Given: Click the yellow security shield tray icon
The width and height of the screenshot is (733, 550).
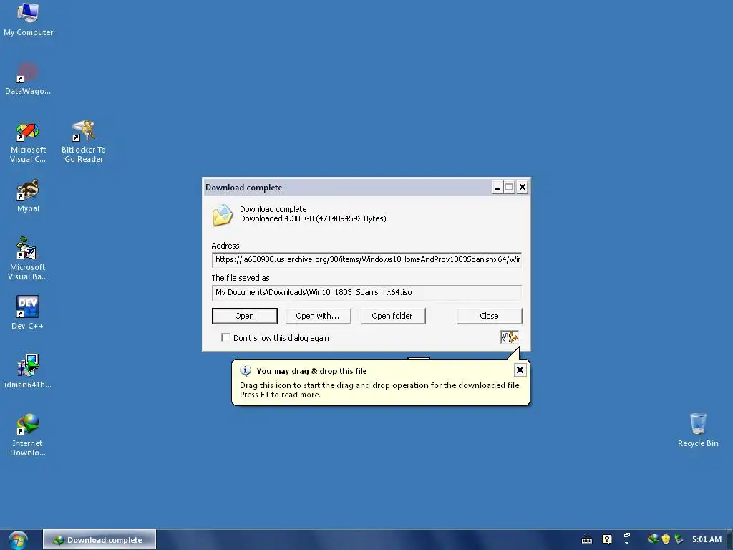Looking at the screenshot, I should [666, 539].
